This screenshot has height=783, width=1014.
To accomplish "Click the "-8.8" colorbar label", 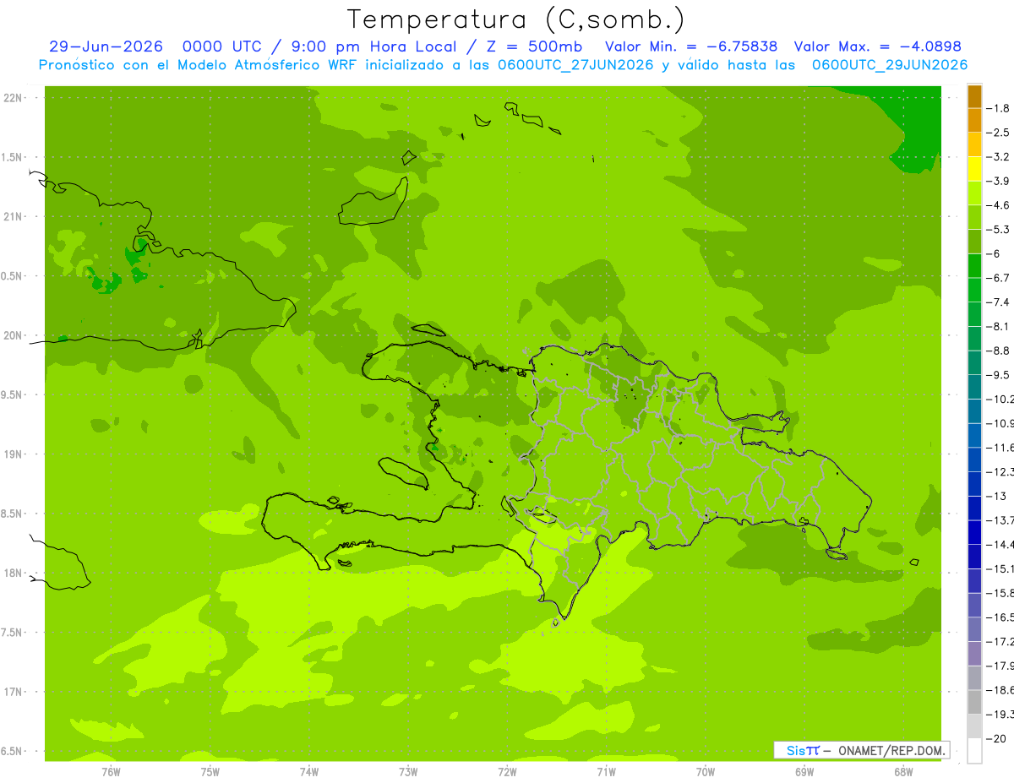I will click(x=998, y=351).
